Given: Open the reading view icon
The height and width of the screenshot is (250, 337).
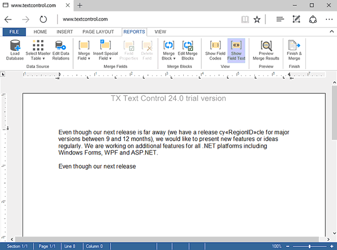Looking at the screenshot, I should pos(245,20).
